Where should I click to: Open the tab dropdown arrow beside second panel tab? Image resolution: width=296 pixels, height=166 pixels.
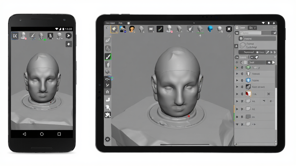(x=255, y=28)
